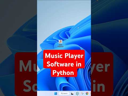This screenshot has height=96, width=128.
Task: Open the black taskbar app beside Search
Action: click(x=72, y=94)
